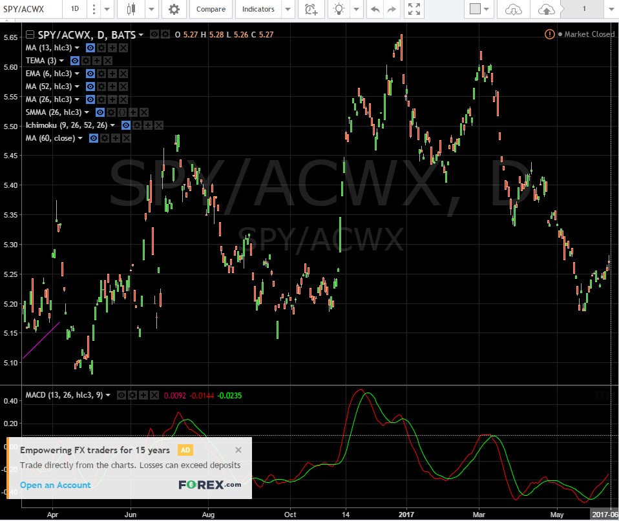Load chart layout using cloud download icon
This screenshot has height=521, width=619.
coord(513,9)
